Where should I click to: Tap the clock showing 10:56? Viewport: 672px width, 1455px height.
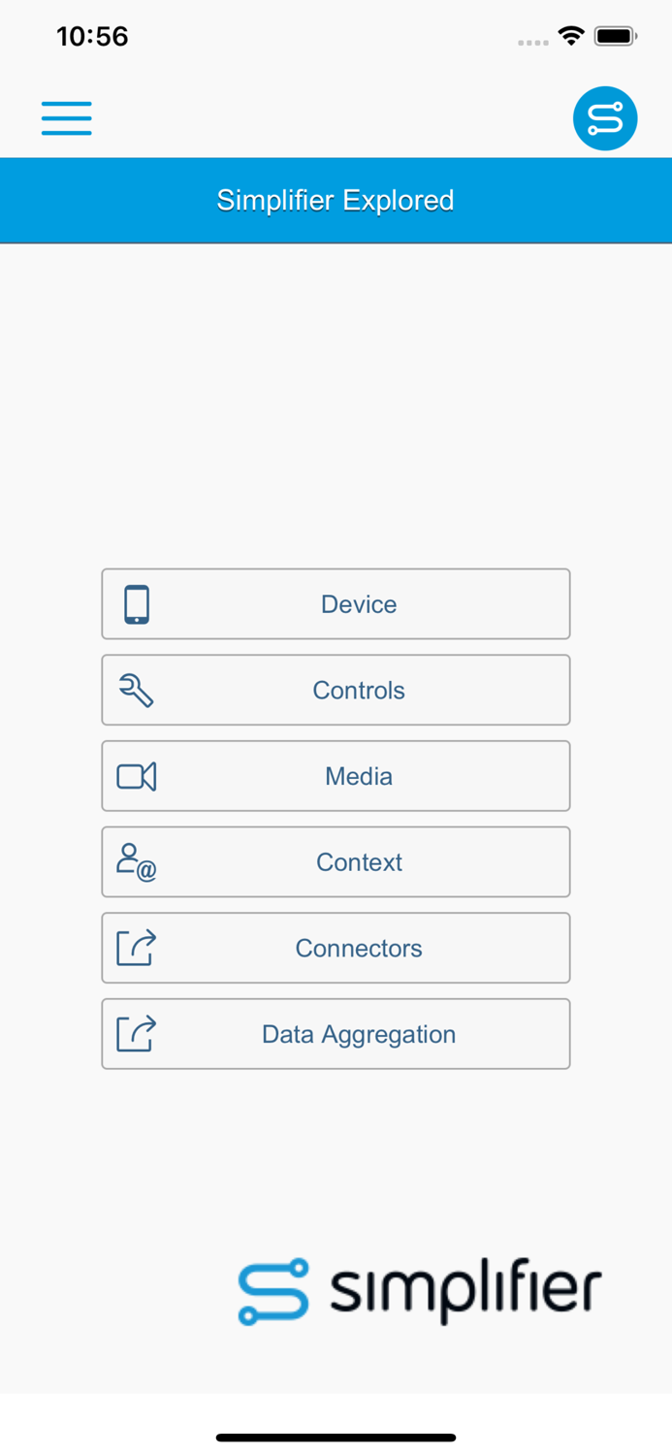click(x=92, y=36)
